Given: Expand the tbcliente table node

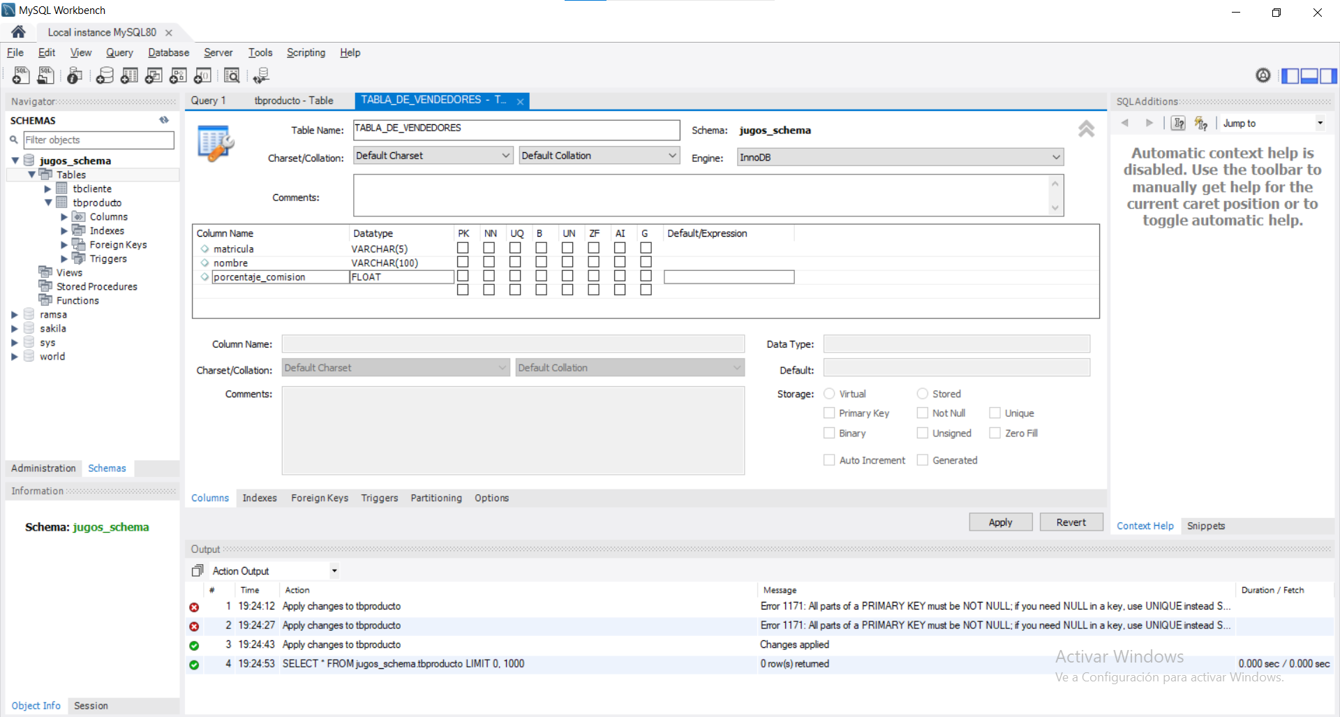Looking at the screenshot, I should [x=47, y=189].
